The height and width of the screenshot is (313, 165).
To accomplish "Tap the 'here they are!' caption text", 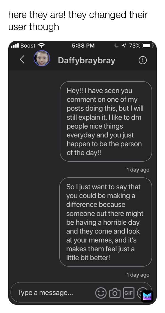I will tap(78, 21).
